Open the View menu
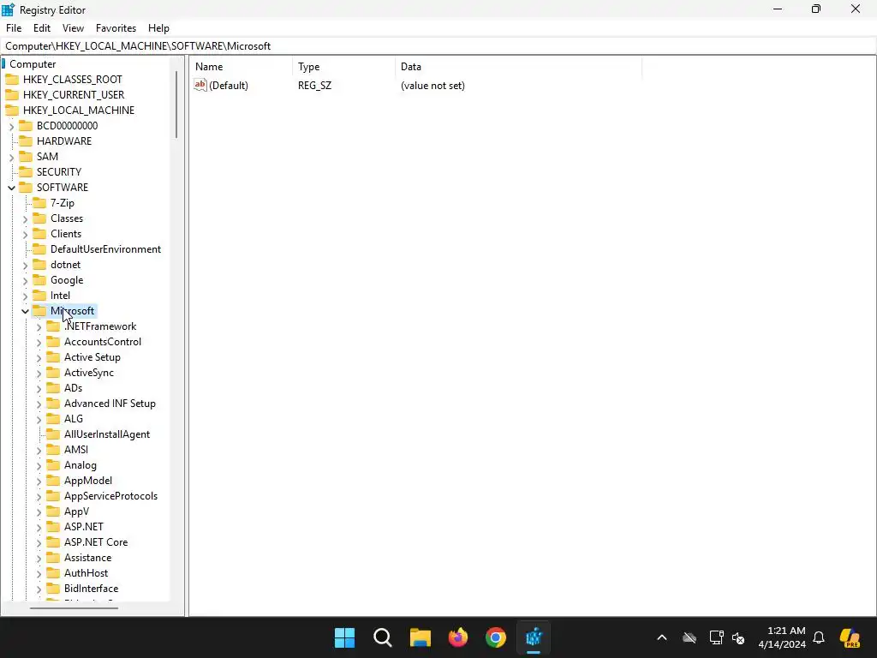The height and width of the screenshot is (658, 877). 73,28
